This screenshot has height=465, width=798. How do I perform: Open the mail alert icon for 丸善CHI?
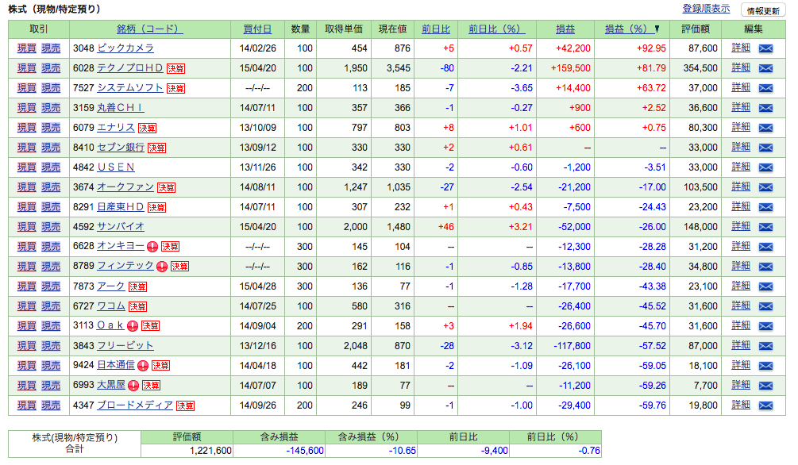[x=765, y=108]
